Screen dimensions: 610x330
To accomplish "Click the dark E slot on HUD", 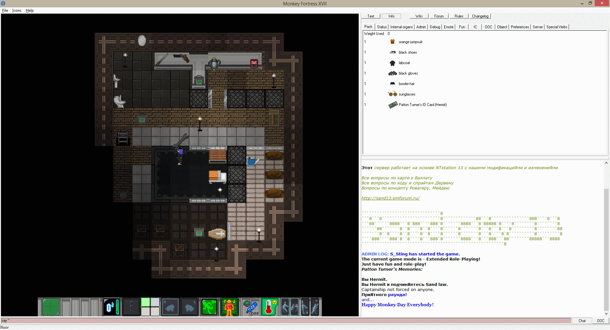I will click(131, 307).
